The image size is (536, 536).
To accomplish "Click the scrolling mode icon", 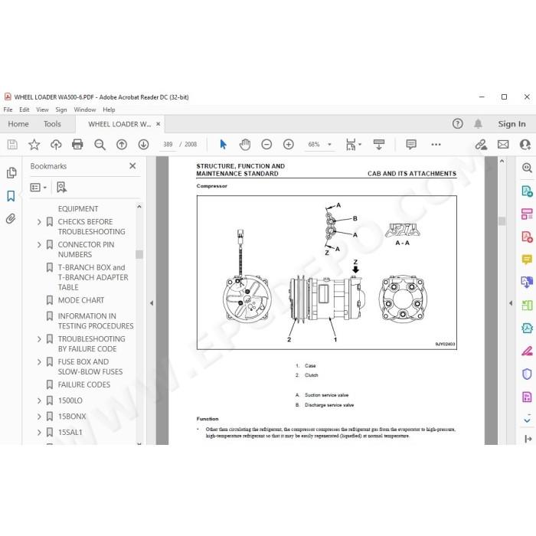I will pos(379,144).
